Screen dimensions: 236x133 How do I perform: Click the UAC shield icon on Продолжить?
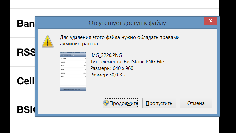pyautogui.click(x=106, y=103)
